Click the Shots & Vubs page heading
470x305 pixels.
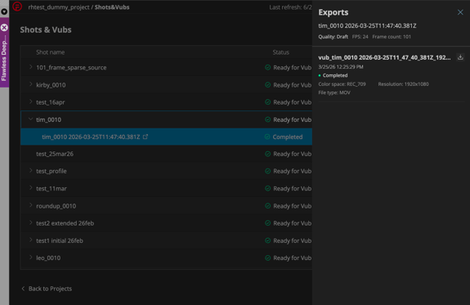coord(46,29)
